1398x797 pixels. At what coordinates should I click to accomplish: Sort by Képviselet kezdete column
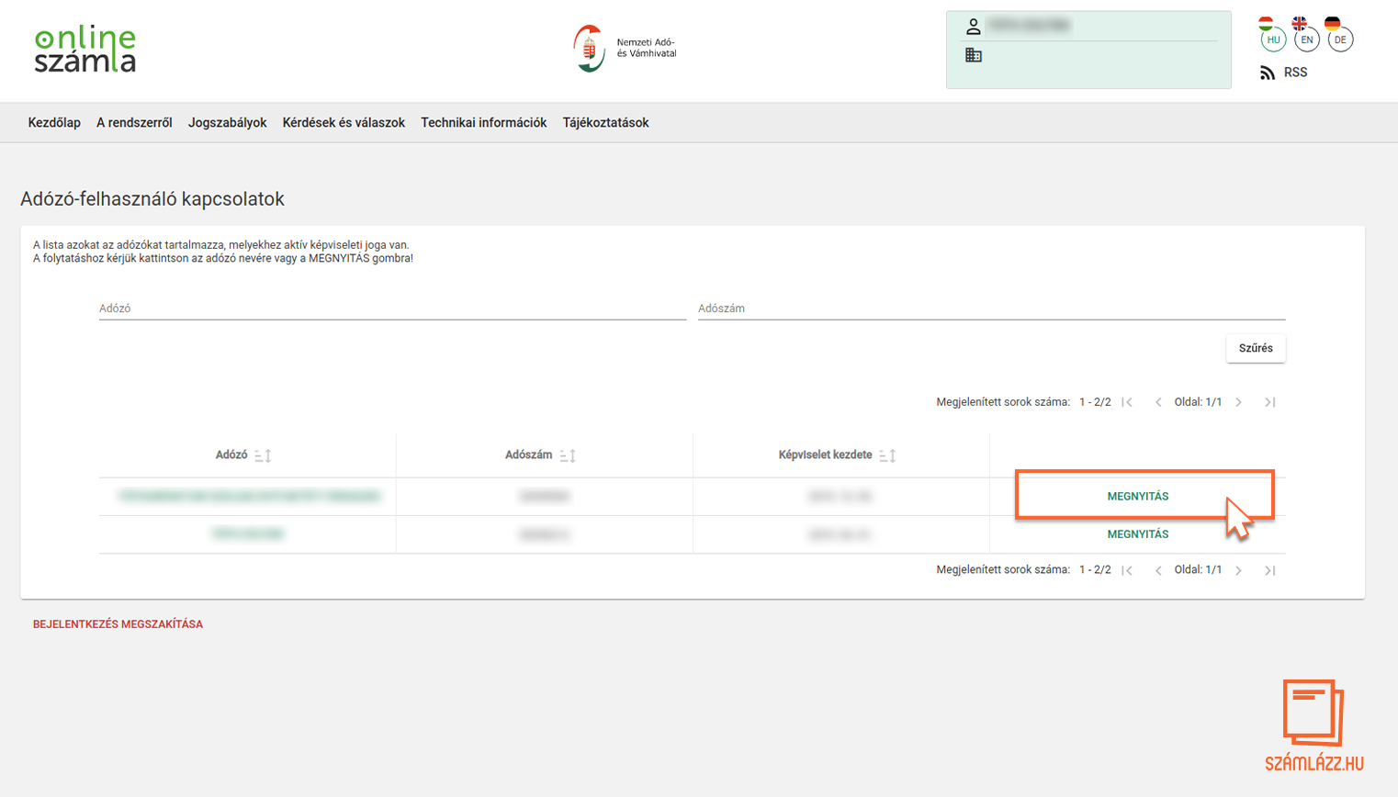[887, 455]
